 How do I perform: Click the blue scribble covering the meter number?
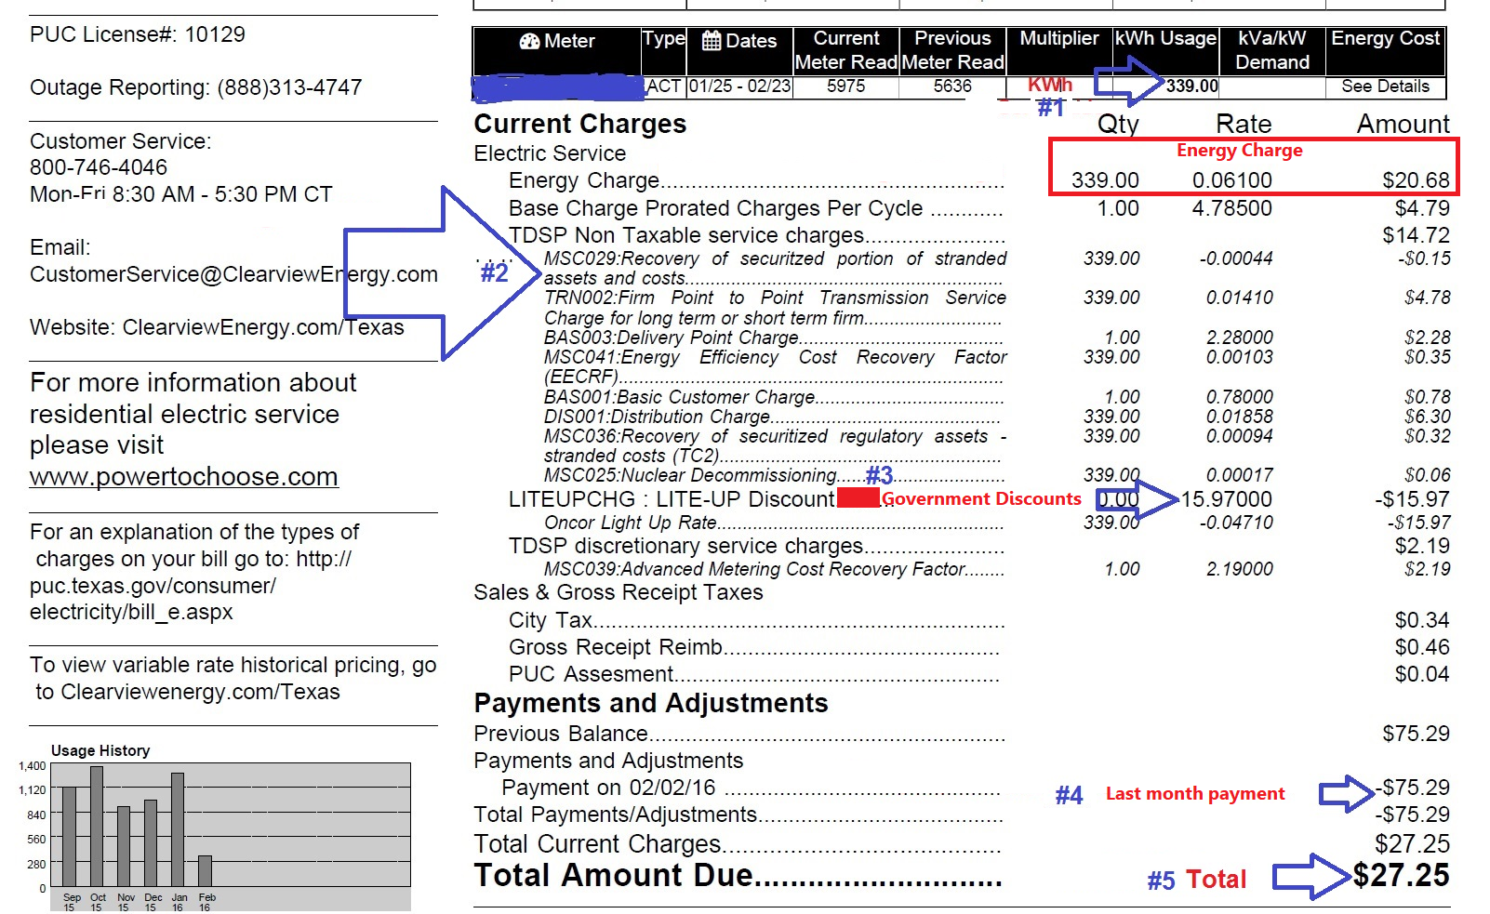(558, 88)
